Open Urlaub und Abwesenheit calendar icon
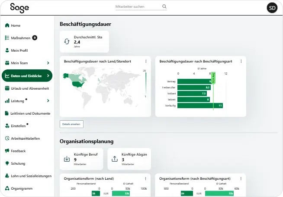 pos(7,88)
